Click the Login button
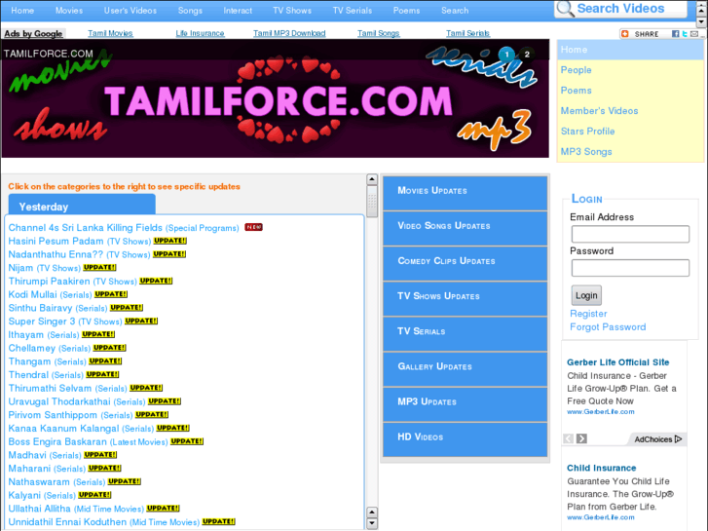This screenshot has height=531, width=708. 586,295
